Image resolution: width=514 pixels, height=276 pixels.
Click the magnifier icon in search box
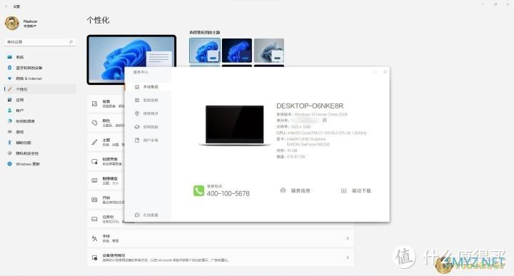71,42
